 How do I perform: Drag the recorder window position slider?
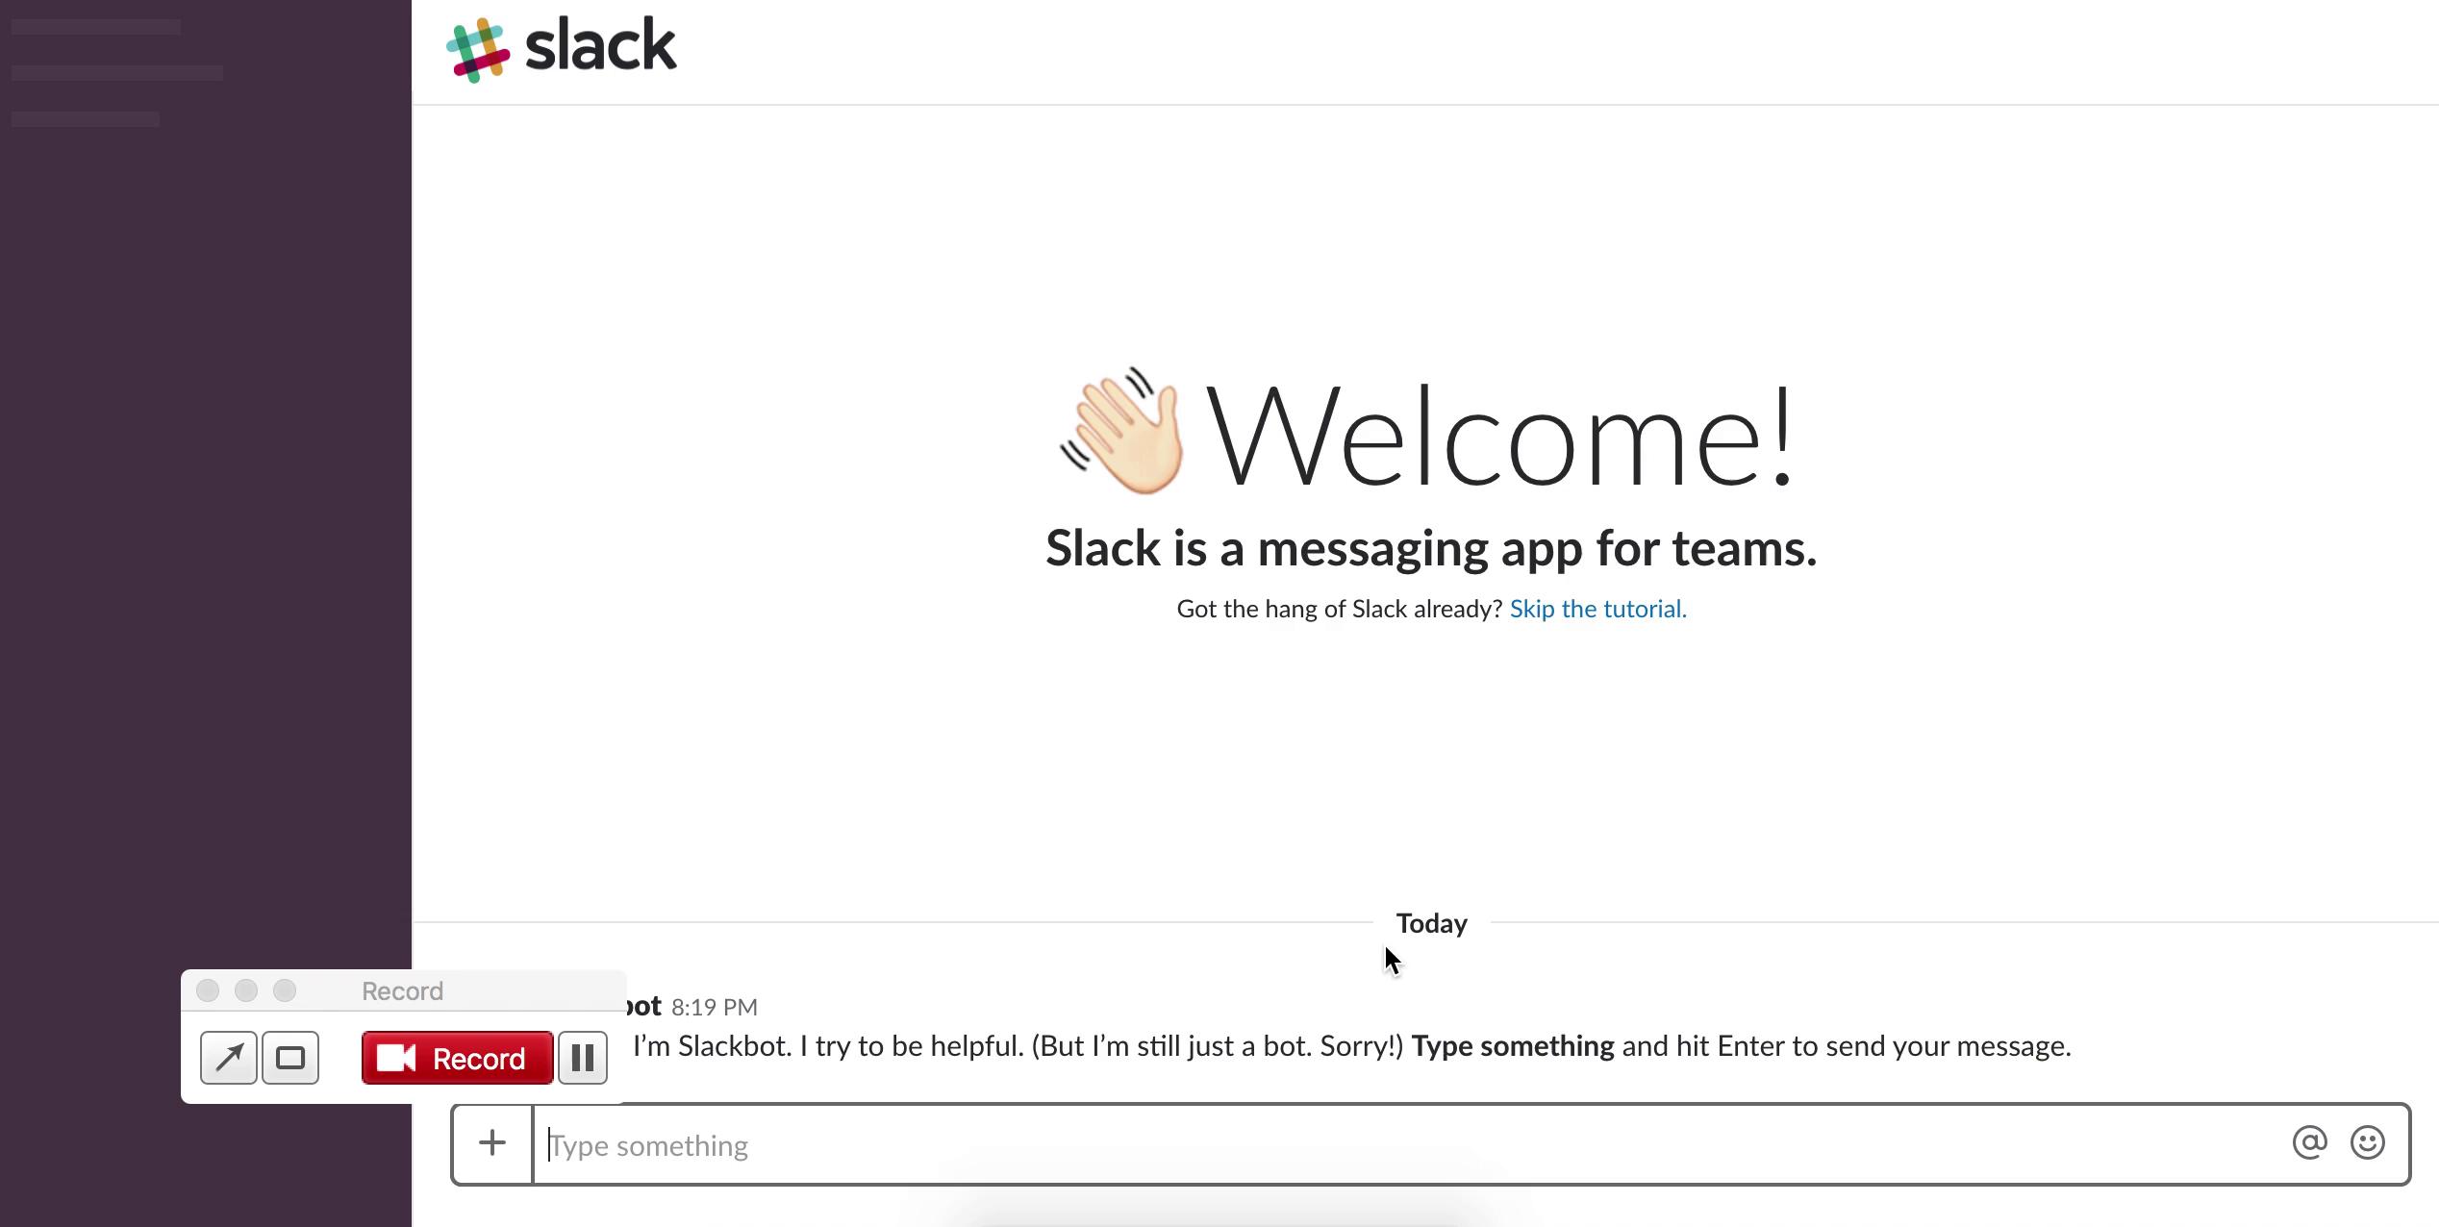coord(402,989)
